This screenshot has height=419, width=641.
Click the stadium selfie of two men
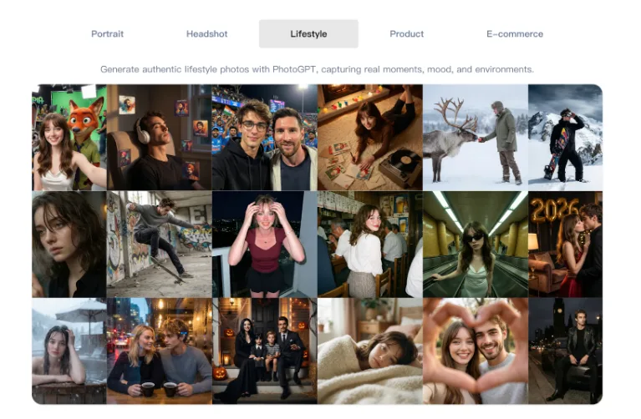click(x=264, y=138)
